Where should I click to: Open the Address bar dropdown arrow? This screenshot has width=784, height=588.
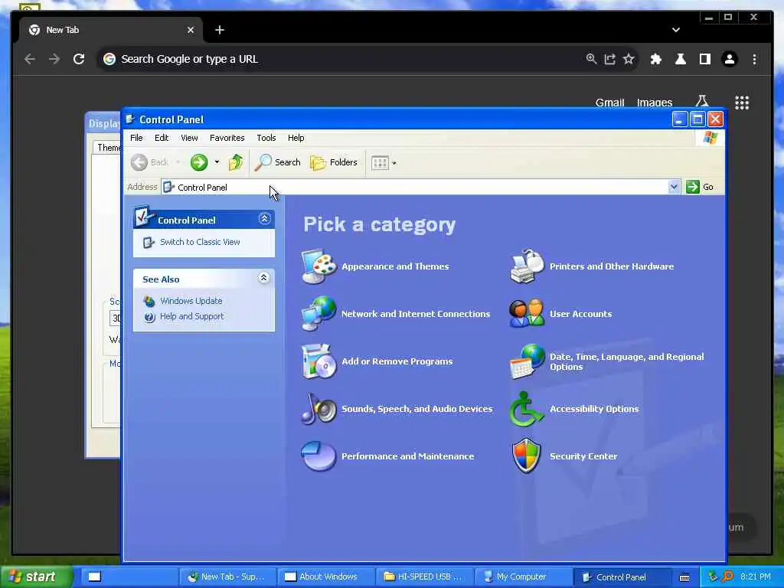[x=674, y=187]
